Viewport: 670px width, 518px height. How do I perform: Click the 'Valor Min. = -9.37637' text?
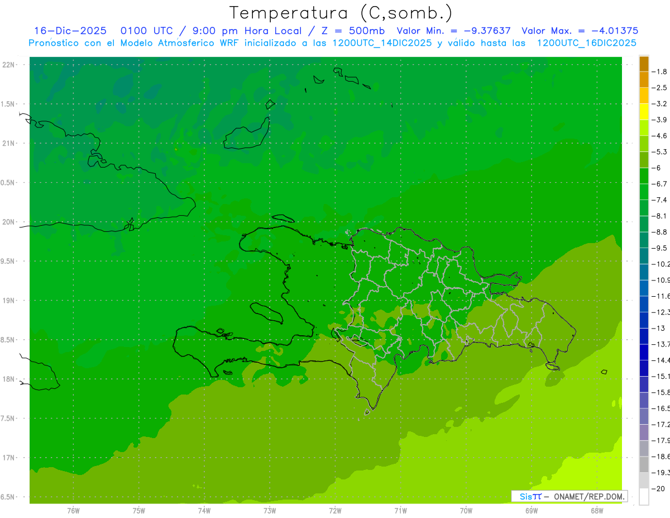(454, 31)
